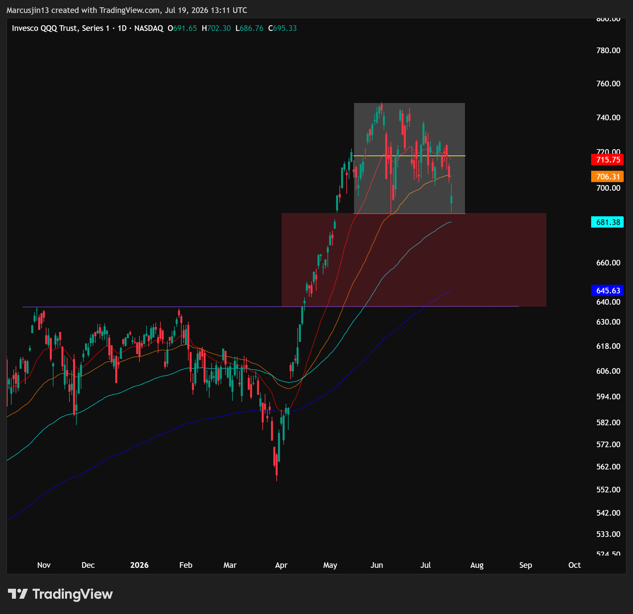Click the 700.00 price axis label
Screen dimensions: 633x614
click(608, 188)
